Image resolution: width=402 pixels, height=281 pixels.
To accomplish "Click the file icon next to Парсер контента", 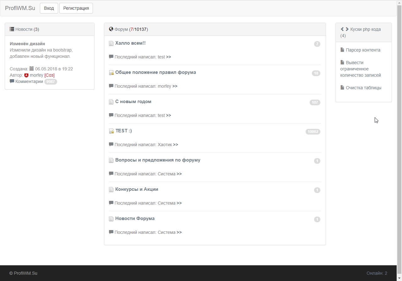I will [x=342, y=50].
